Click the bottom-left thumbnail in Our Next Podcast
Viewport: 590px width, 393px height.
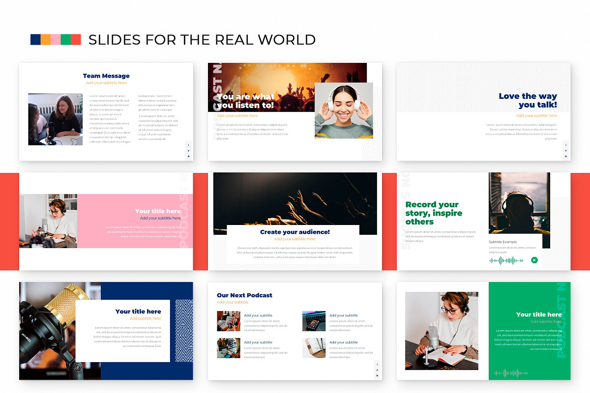229,348
